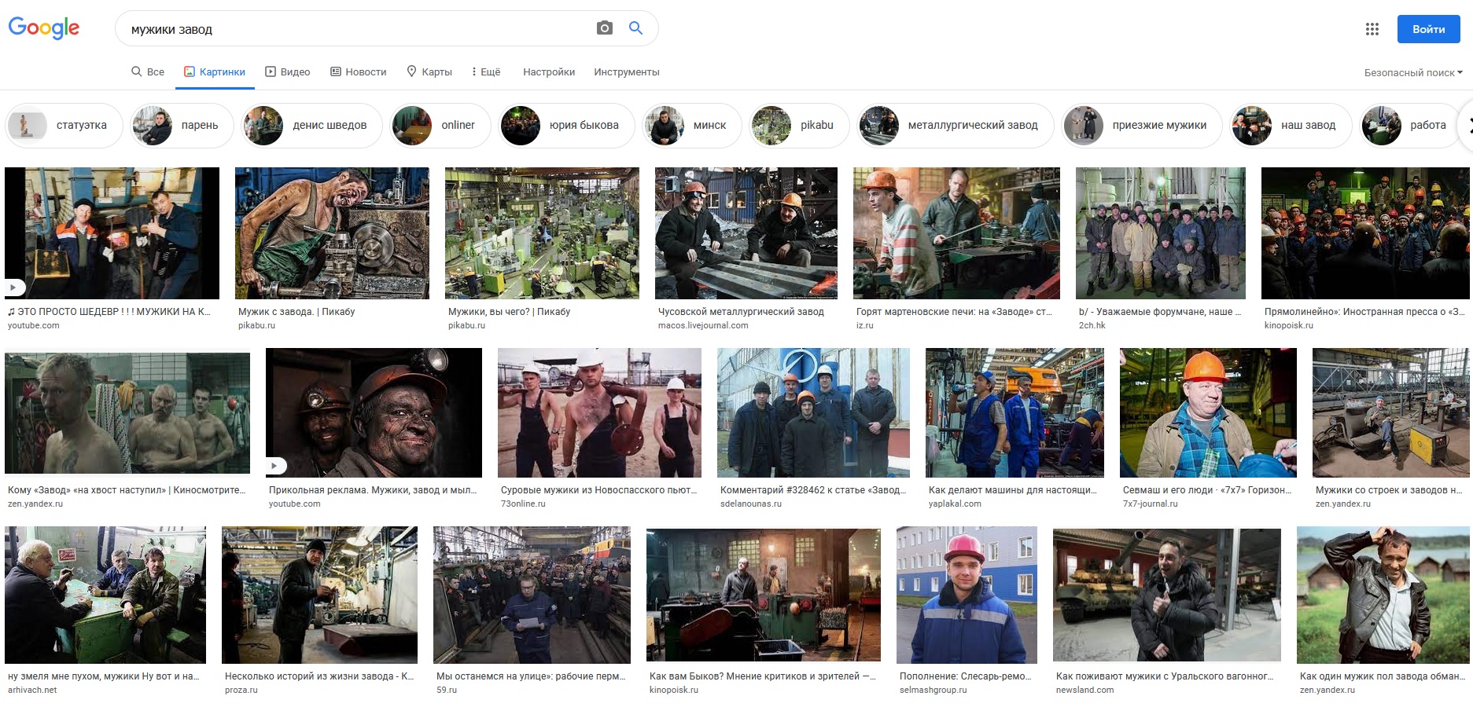Follow macos.livejournal.com source link

click(703, 326)
